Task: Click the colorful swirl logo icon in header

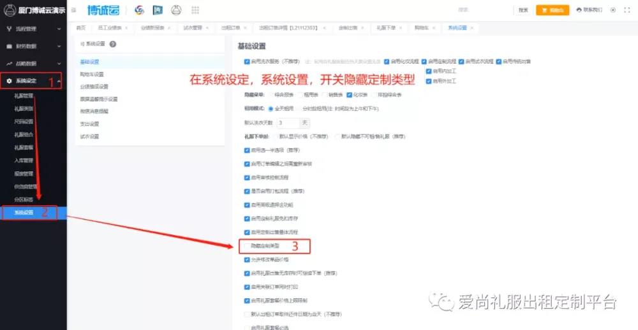Action: [139, 10]
